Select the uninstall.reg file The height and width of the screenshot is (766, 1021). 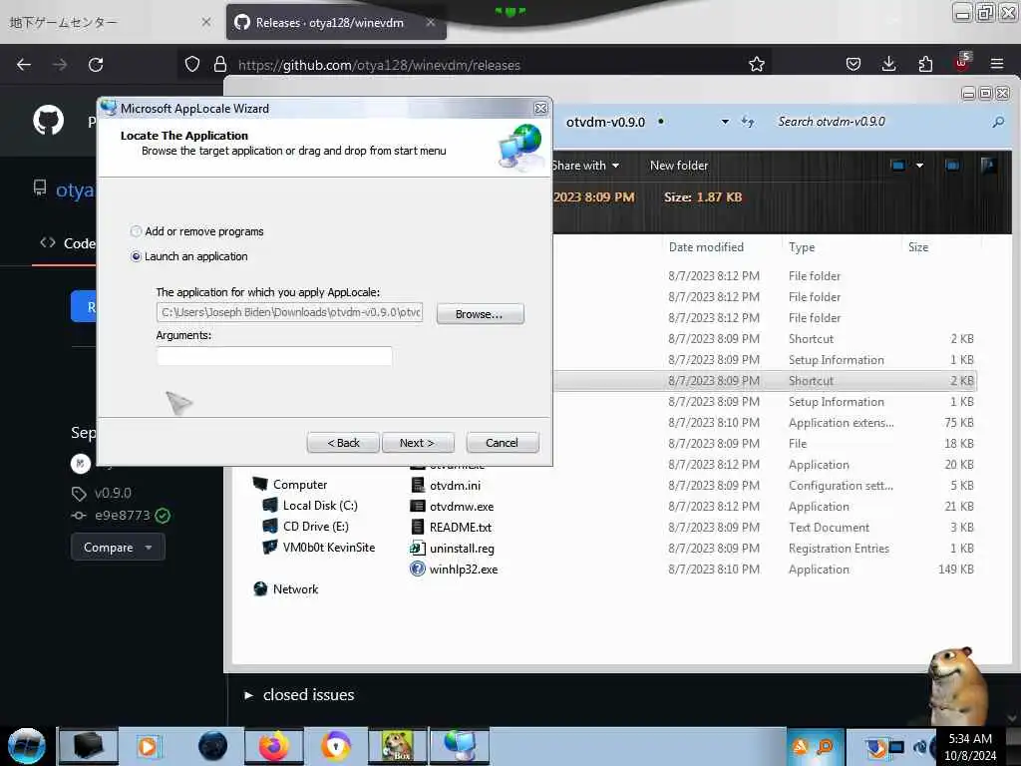(x=462, y=549)
